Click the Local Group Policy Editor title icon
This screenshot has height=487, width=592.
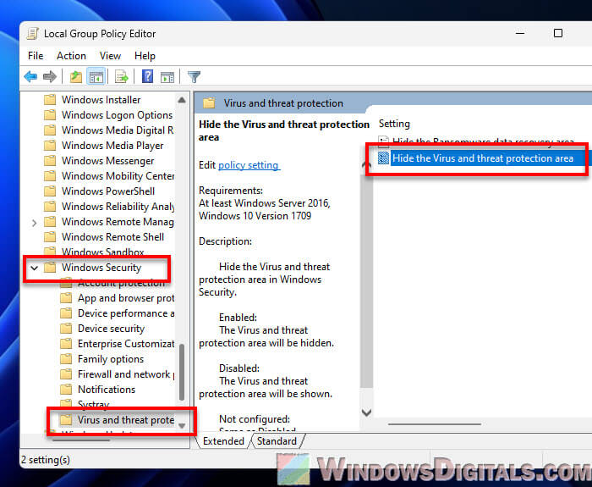point(32,34)
